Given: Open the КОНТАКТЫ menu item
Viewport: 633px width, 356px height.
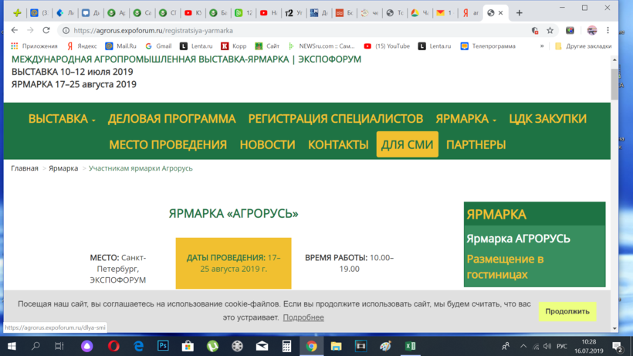Looking at the screenshot, I should pos(338,144).
